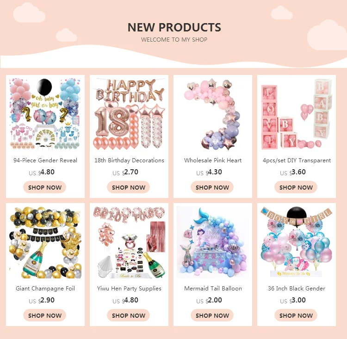Click SHOP NOW under Yiwu Hen Party Supplies

tap(128, 315)
